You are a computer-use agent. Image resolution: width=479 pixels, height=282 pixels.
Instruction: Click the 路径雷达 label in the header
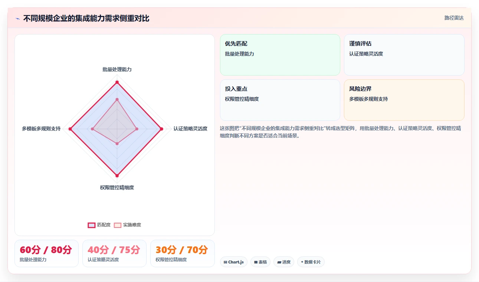(454, 18)
